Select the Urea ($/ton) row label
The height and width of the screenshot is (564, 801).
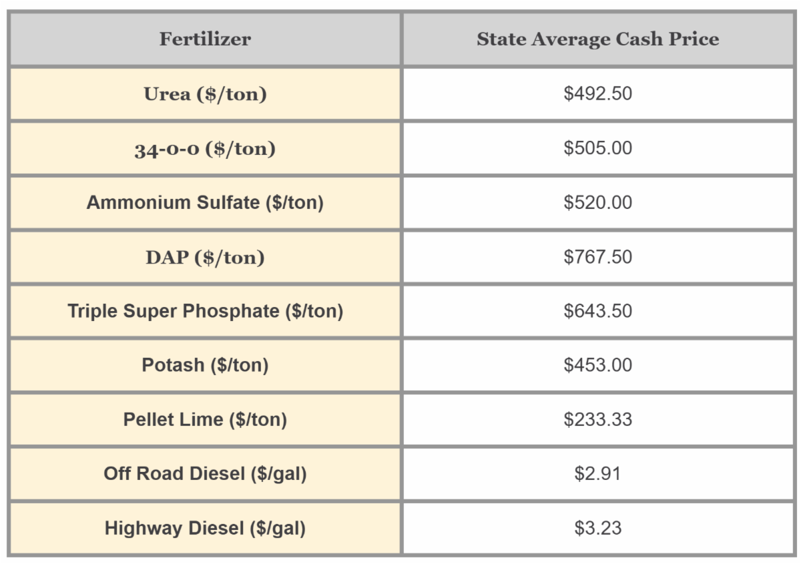pos(205,94)
